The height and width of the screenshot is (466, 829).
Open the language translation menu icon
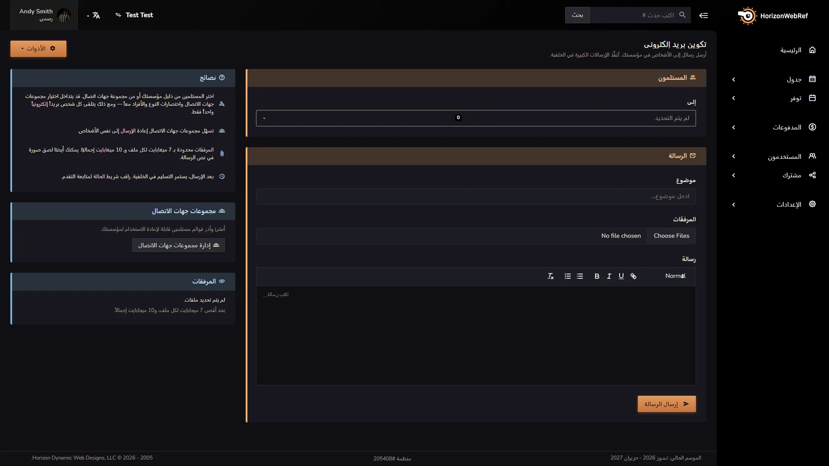coord(94,16)
